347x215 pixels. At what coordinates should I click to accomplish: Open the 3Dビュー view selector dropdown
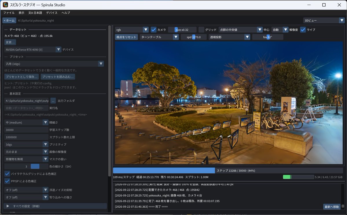(x=324, y=20)
